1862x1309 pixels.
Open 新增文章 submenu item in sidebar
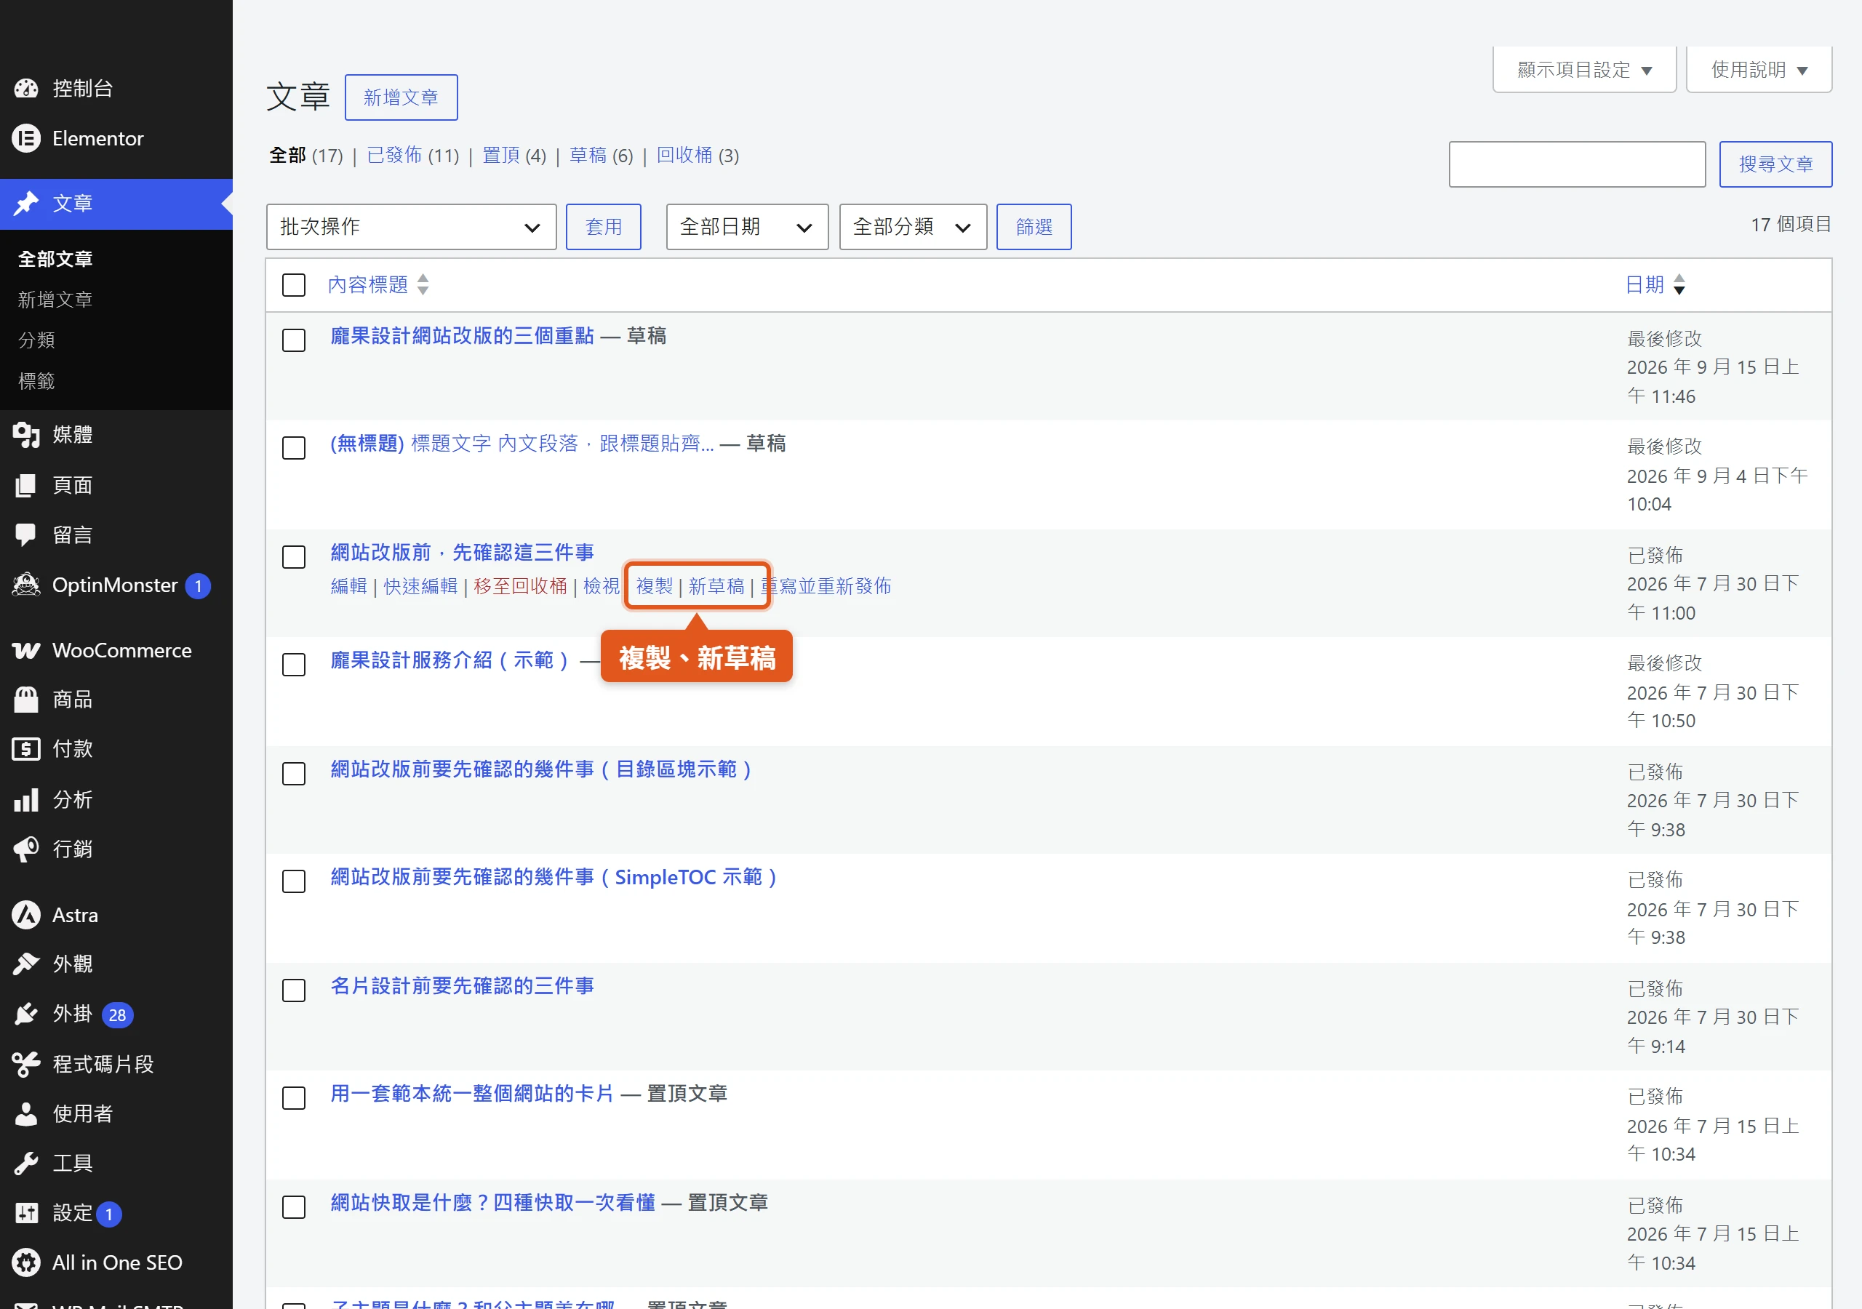tap(55, 300)
